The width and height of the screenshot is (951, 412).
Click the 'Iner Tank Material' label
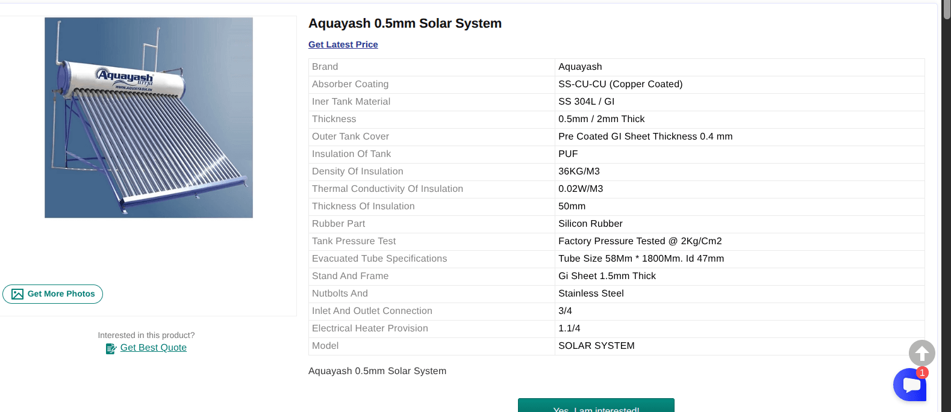[351, 102]
